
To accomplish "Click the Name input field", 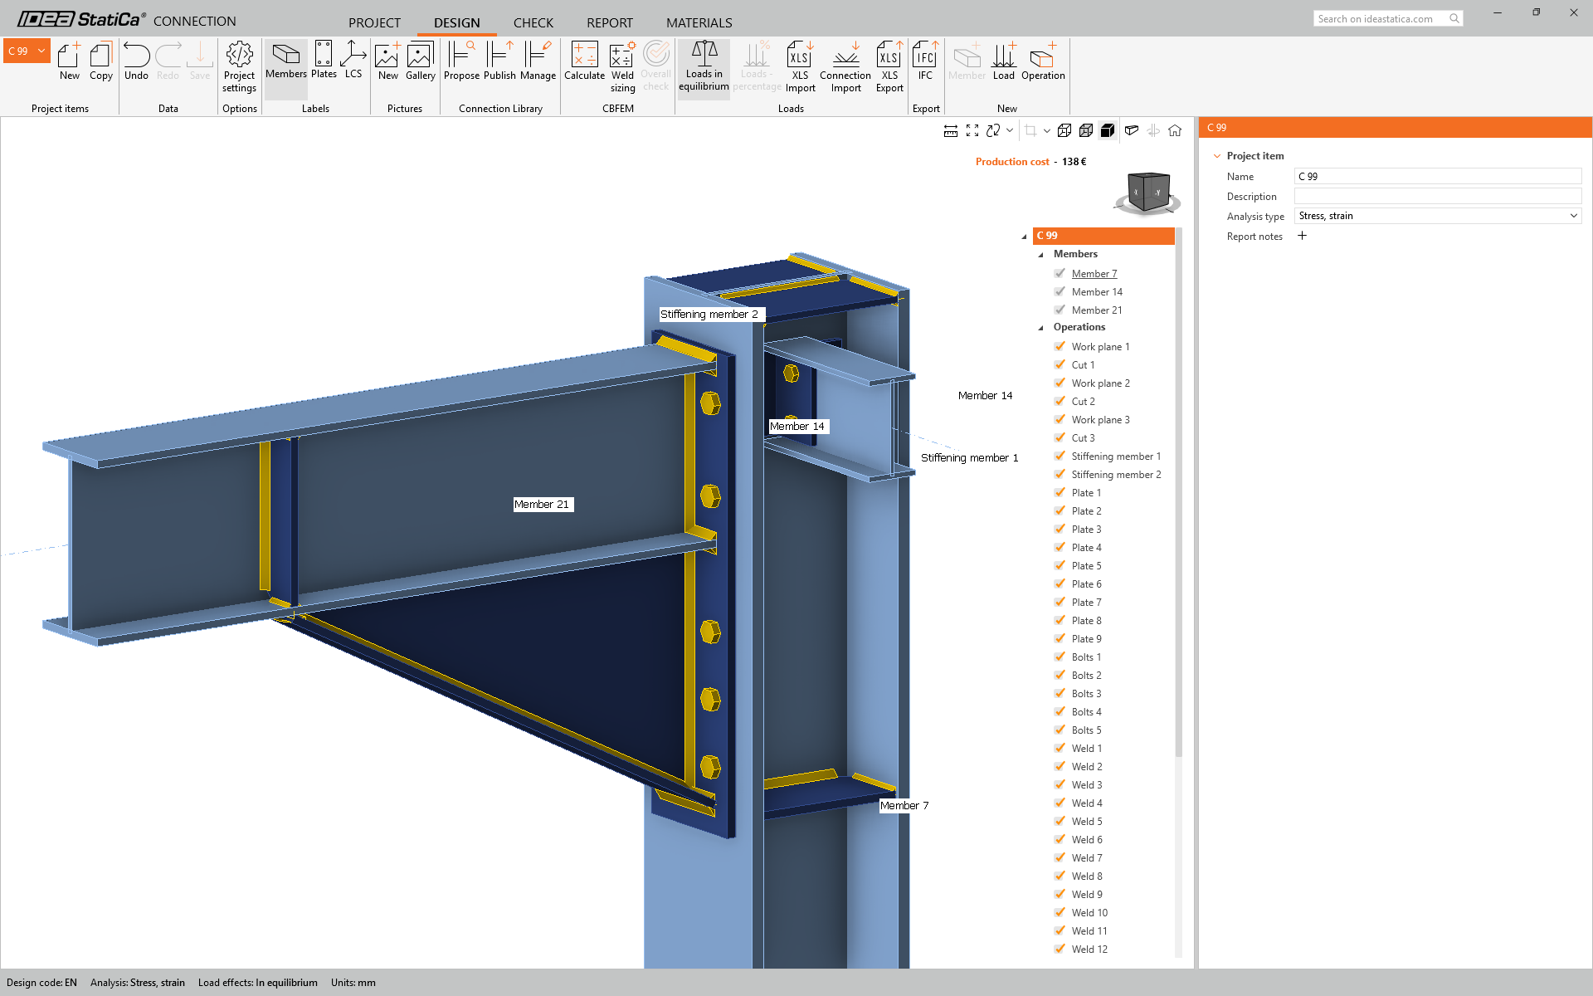I will pyautogui.click(x=1438, y=176).
